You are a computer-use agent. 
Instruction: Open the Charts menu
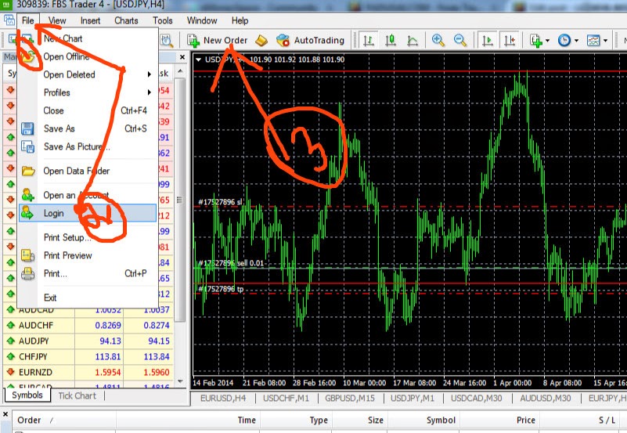coord(126,20)
